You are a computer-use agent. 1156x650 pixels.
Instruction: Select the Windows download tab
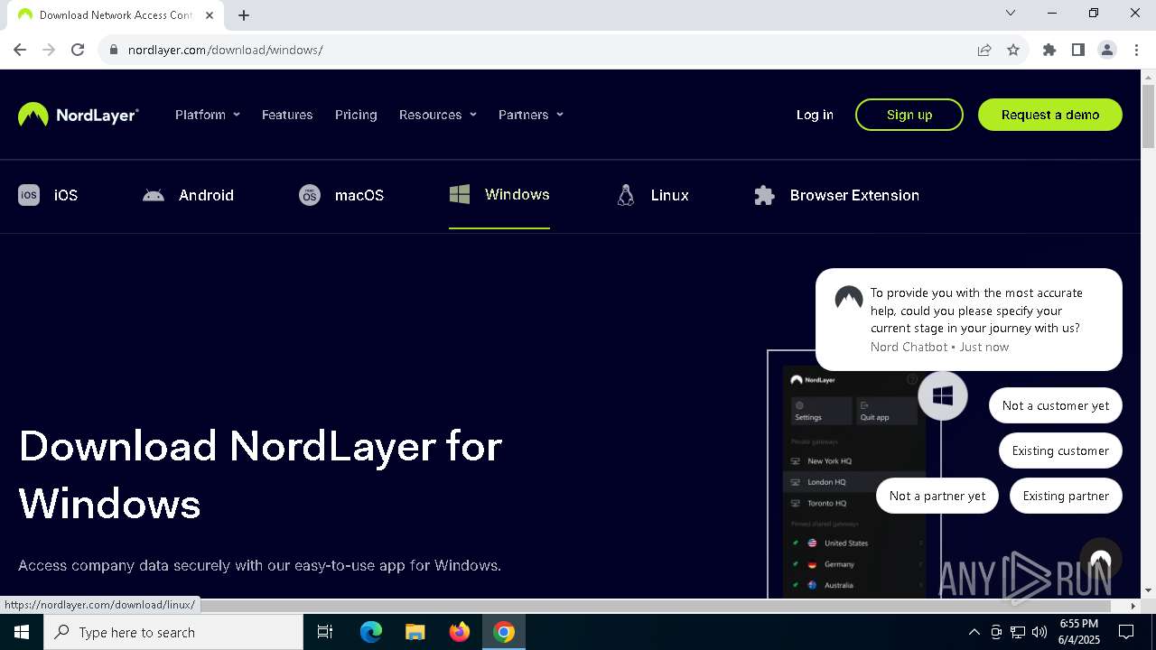coord(499,195)
